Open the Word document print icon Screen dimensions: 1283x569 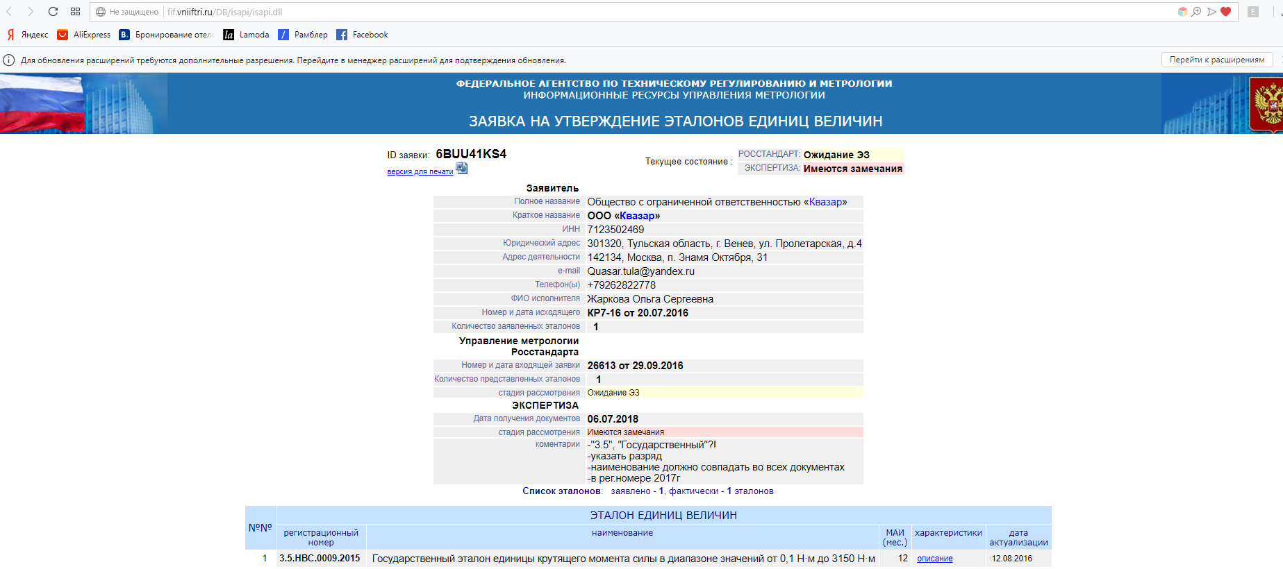462,169
